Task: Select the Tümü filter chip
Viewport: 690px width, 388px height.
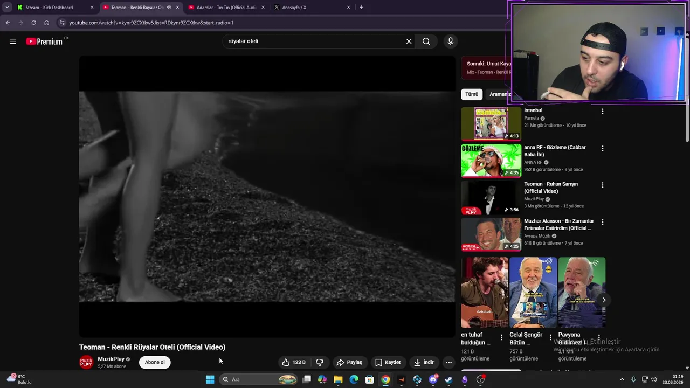Action: tap(472, 94)
